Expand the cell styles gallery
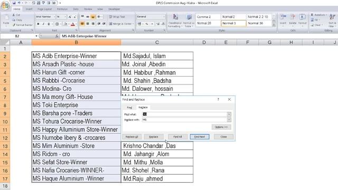This screenshot has height=190, width=338. (274, 25)
